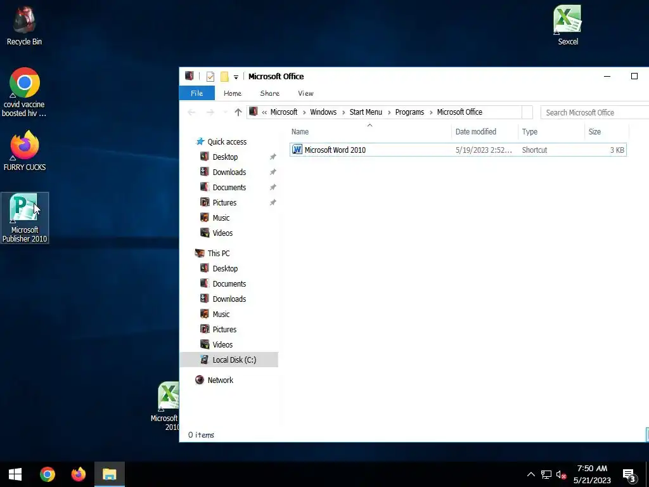The width and height of the screenshot is (649, 487).
Task: Open the Recycle Bin desktop icon
Action: [x=24, y=25]
